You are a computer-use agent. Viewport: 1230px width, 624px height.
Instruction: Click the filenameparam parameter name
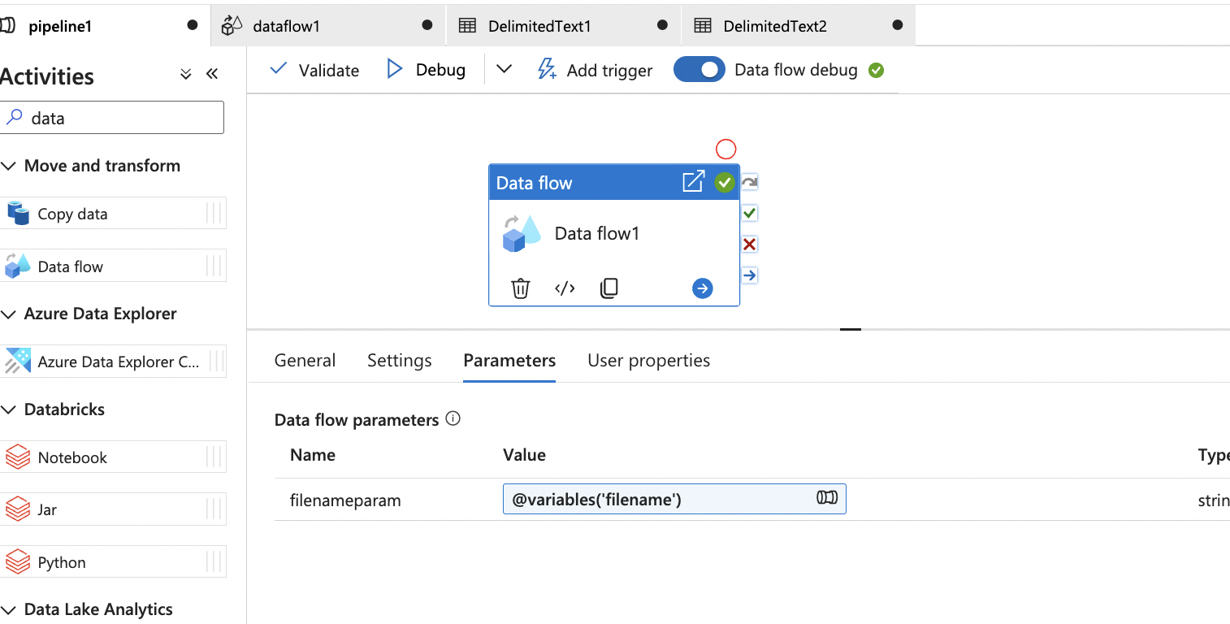click(345, 500)
